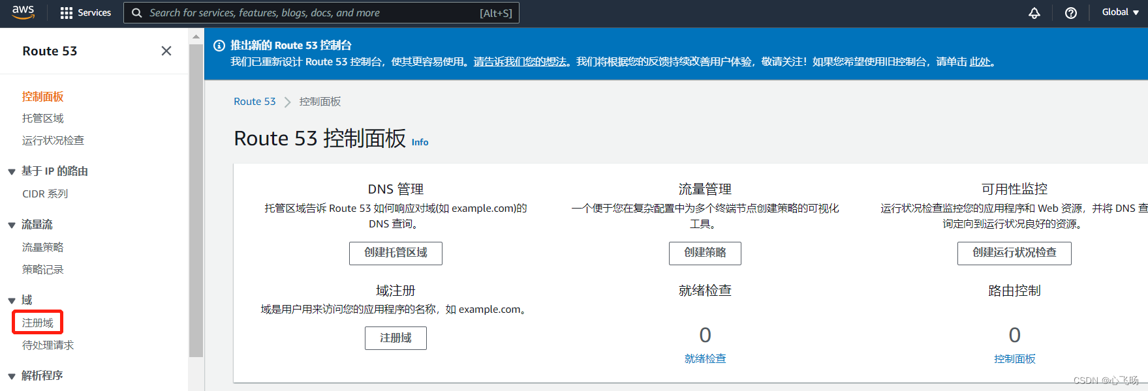Click the 创建托管区域 button
This screenshot has width=1148, height=391.
(x=396, y=253)
